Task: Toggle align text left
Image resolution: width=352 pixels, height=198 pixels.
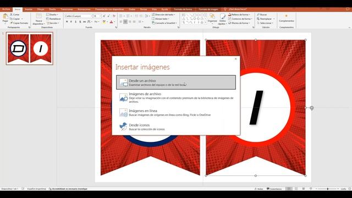Action: [121, 22]
